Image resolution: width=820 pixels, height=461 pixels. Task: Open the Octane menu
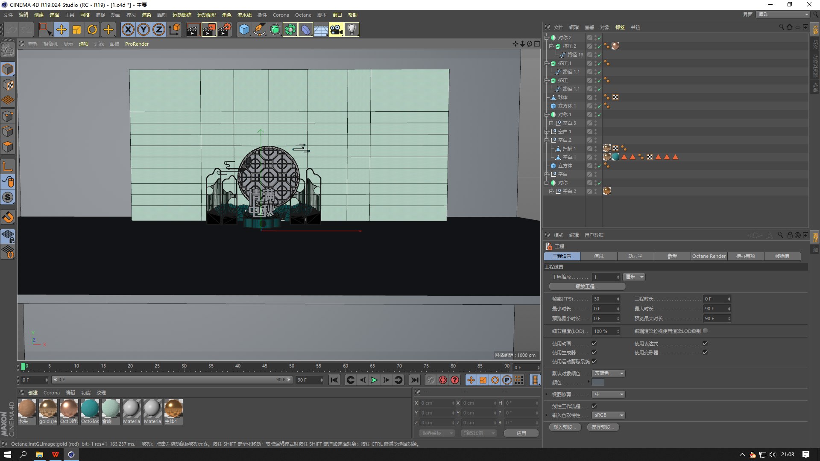coord(303,15)
